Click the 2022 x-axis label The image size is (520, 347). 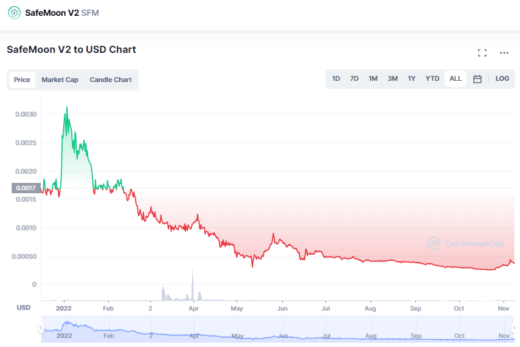pos(64,308)
